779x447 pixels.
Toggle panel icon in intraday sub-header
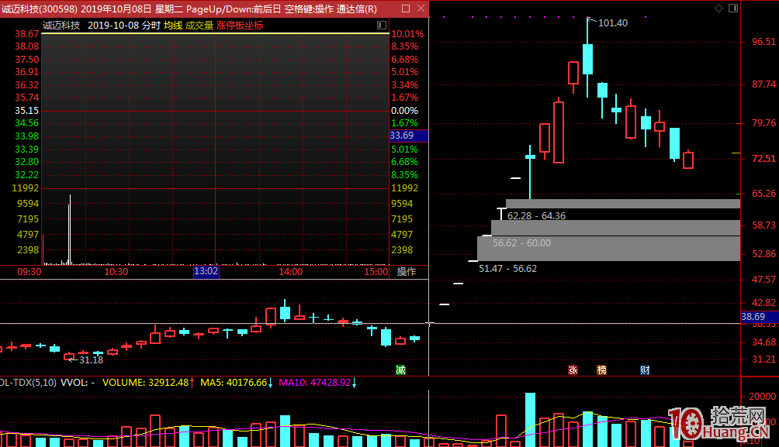382,26
